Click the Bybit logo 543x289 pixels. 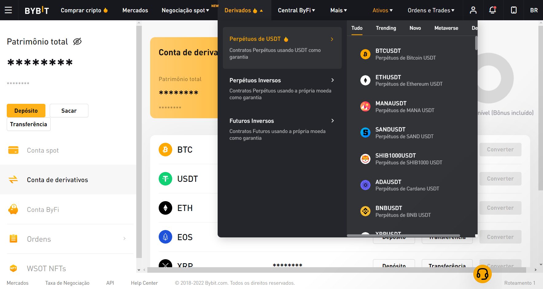coord(37,10)
